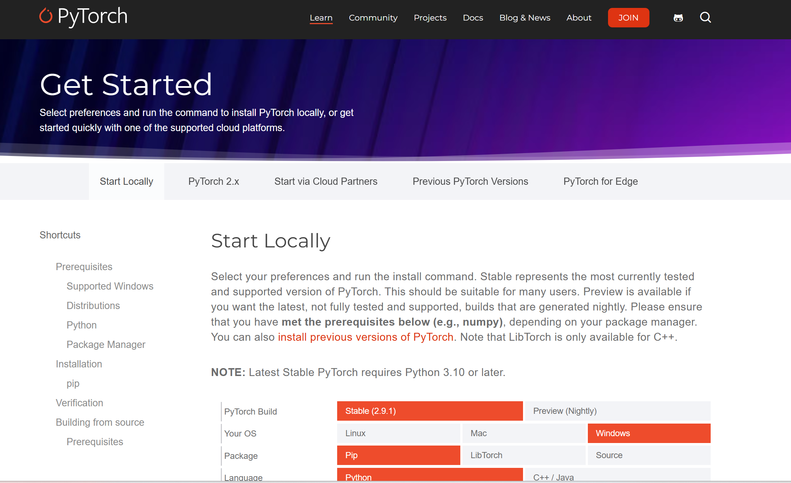
Task: Open Start via Cloud Partners tab
Action: point(326,182)
